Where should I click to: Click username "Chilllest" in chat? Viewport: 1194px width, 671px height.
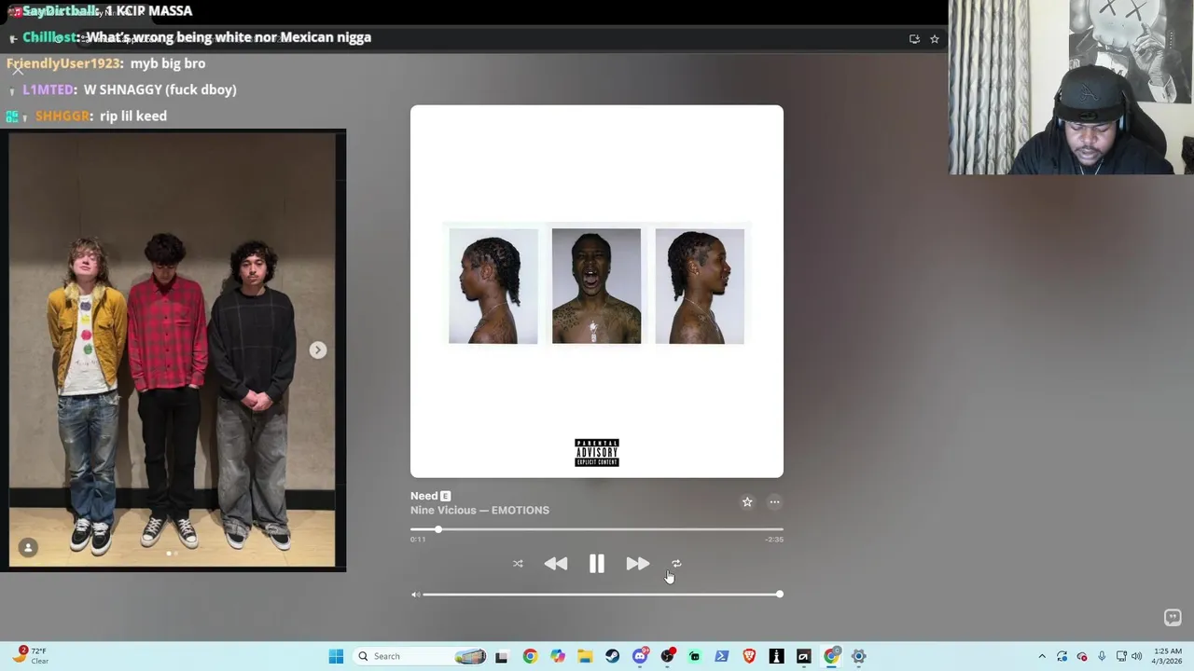[49, 37]
